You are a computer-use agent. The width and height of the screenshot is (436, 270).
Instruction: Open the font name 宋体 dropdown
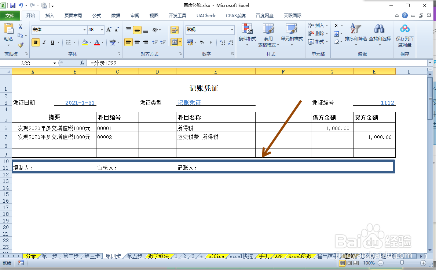[x=84, y=30]
